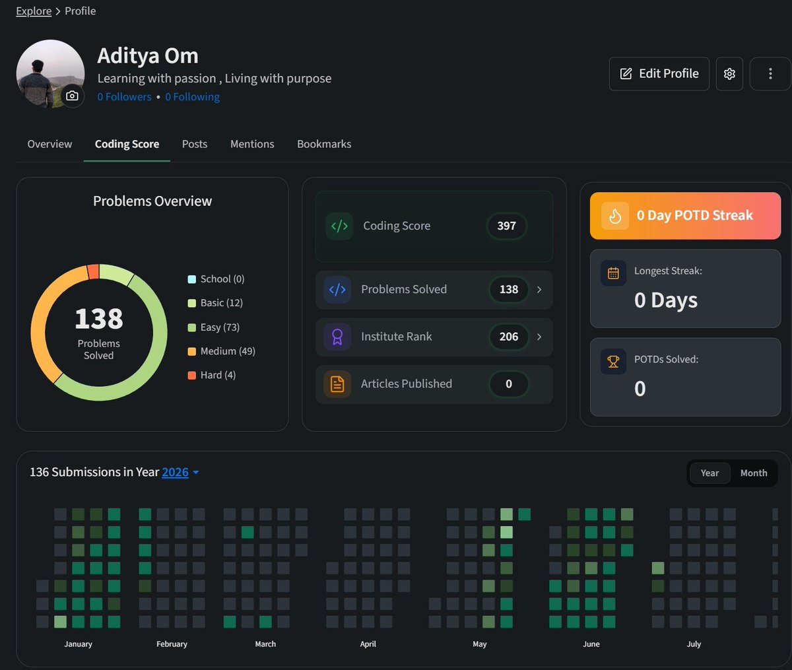
Task: Select the Coding Score tab
Action: click(x=127, y=144)
